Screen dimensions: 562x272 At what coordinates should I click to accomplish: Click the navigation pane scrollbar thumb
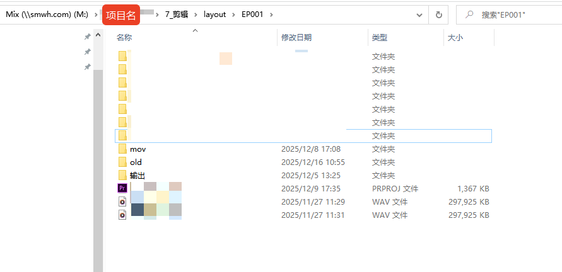[98, 171]
